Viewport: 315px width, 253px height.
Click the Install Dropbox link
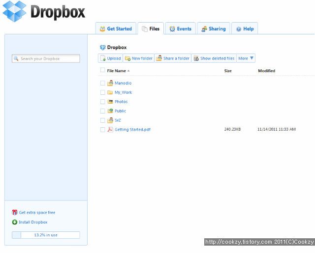tap(33, 222)
